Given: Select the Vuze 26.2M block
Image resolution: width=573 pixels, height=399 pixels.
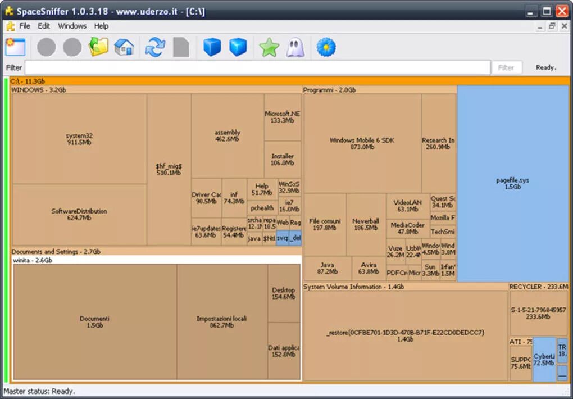Looking at the screenshot, I should pos(396,252).
